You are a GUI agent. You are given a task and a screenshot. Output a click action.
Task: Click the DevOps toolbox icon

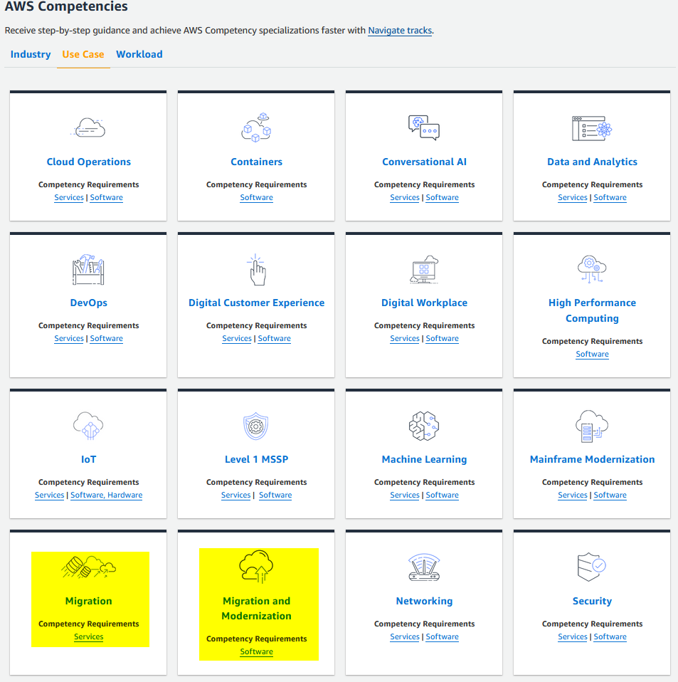click(88, 270)
